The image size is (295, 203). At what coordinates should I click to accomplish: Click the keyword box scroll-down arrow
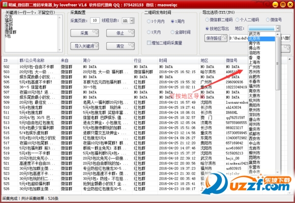tap(60, 50)
